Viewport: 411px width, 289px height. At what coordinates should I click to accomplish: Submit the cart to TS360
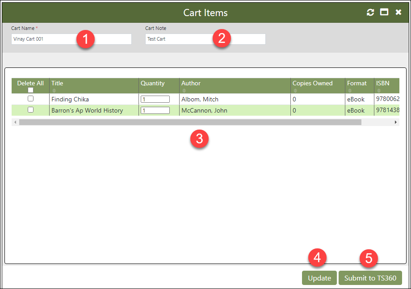(x=370, y=277)
